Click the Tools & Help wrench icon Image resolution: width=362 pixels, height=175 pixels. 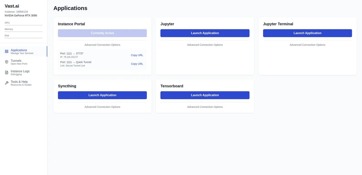tap(6, 83)
